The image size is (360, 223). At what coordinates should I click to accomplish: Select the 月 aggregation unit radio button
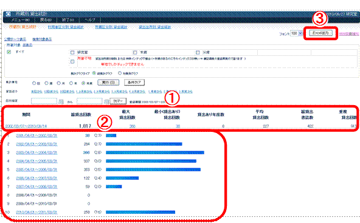tap(59, 83)
